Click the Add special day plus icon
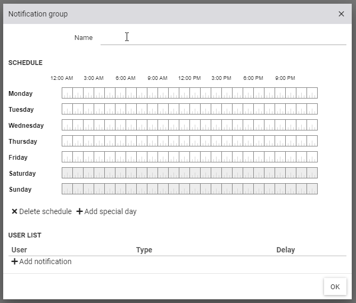The width and height of the screenshot is (356, 303). pyautogui.click(x=79, y=211)
